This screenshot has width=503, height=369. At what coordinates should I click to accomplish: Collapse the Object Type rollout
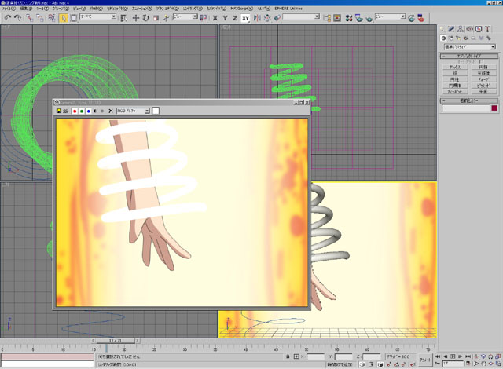pos(469,56)
